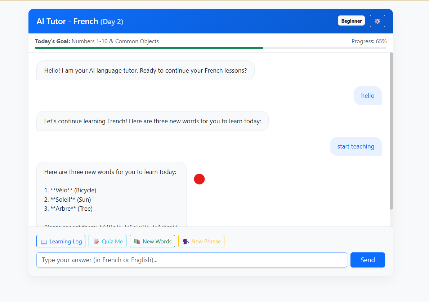Click the Beginner level badge
The image size is (429, 302).
(x=351, y=20)
